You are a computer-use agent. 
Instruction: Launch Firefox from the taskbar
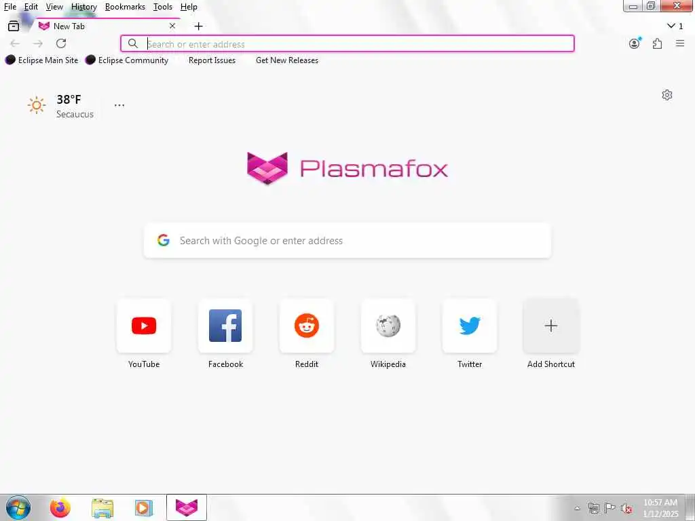pyautogui.click(x=60, y=507)
